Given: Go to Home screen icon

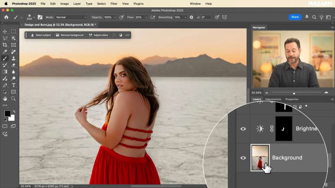Looking at the screenshot, I should pyautogui.click(x=6, y=17).
